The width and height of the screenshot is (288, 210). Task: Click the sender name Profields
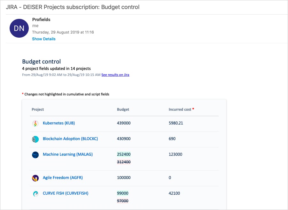pos(41,19)
